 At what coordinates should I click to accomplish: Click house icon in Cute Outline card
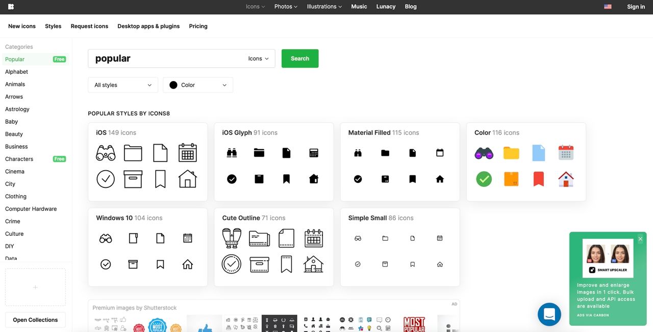tap(314, 264)
